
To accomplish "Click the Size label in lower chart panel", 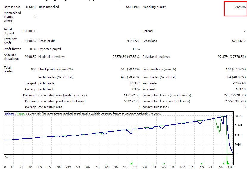I will [7, 157].
